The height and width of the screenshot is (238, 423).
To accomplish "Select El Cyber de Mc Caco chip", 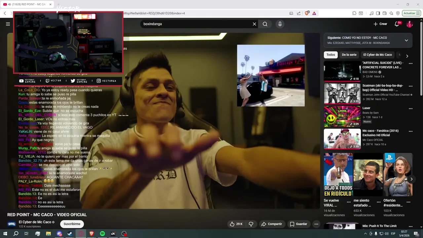I will pos(377,55).
